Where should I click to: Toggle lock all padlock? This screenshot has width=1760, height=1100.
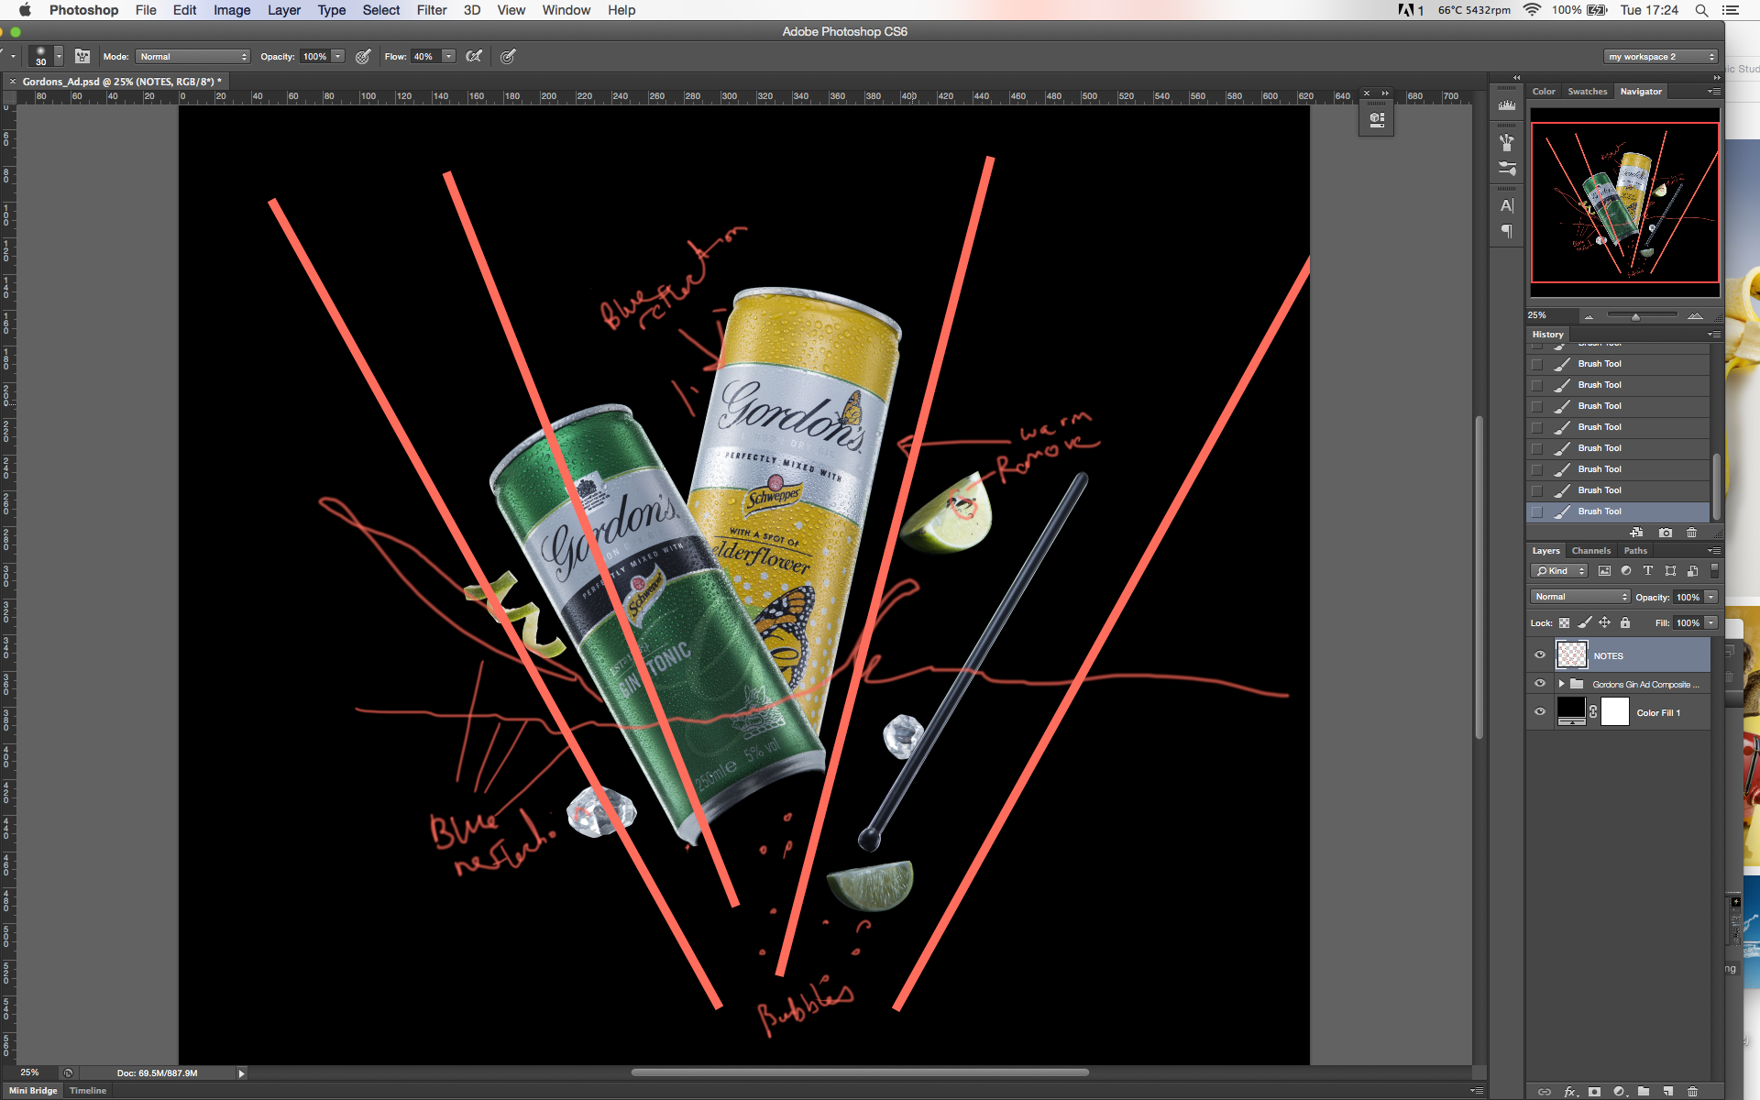(x=1625, y=623)
